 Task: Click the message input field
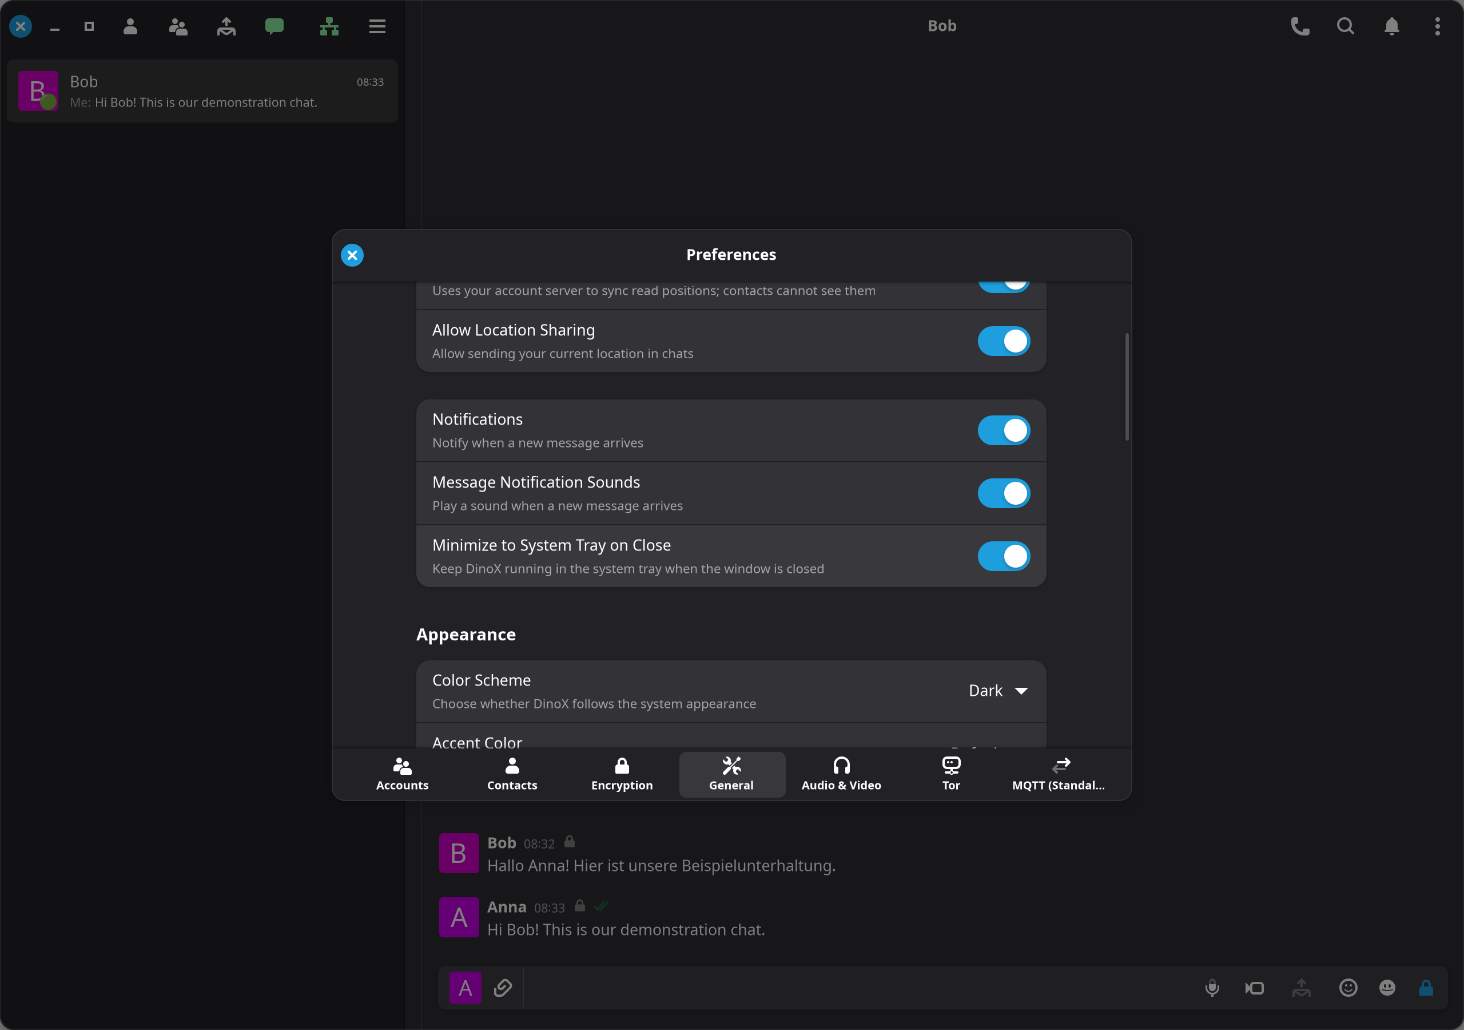pyautogui.click(x=858, y=988)
